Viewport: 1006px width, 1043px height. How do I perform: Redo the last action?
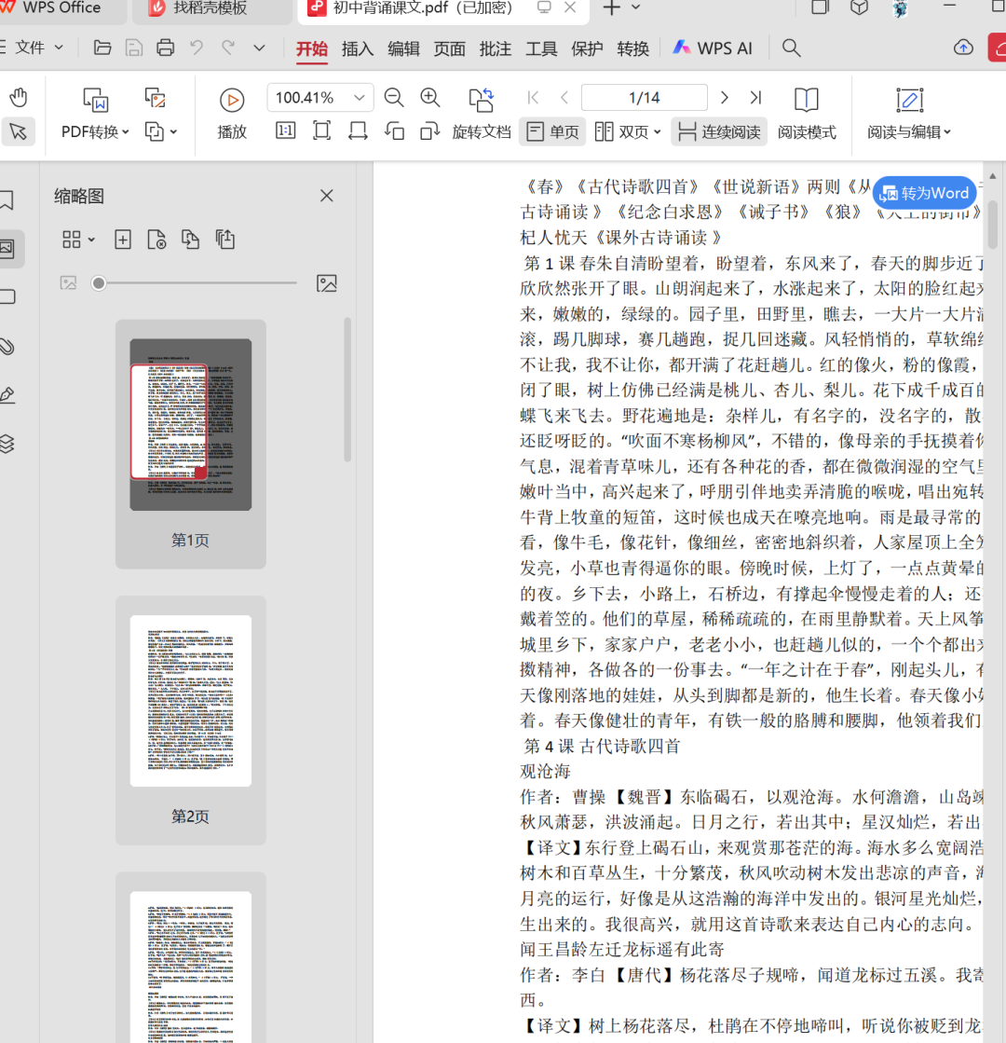(228, 48)
